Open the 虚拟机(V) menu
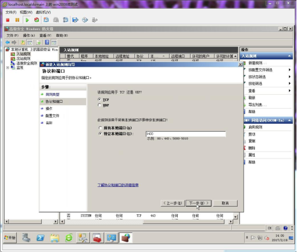Viewport: 297px width, 252px height. pyautogui.click(x=43, y=12)
